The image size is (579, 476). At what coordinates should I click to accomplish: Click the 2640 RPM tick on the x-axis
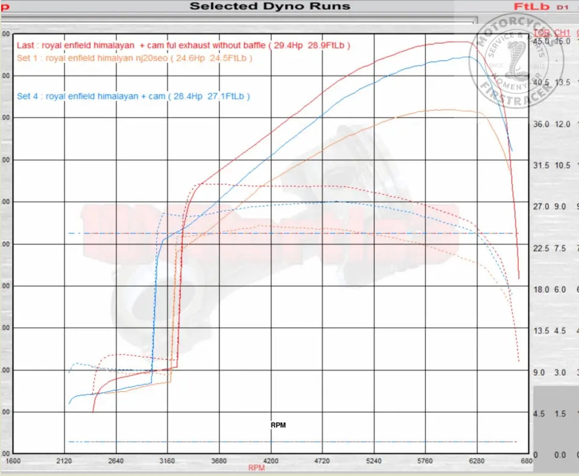(116, 461)
